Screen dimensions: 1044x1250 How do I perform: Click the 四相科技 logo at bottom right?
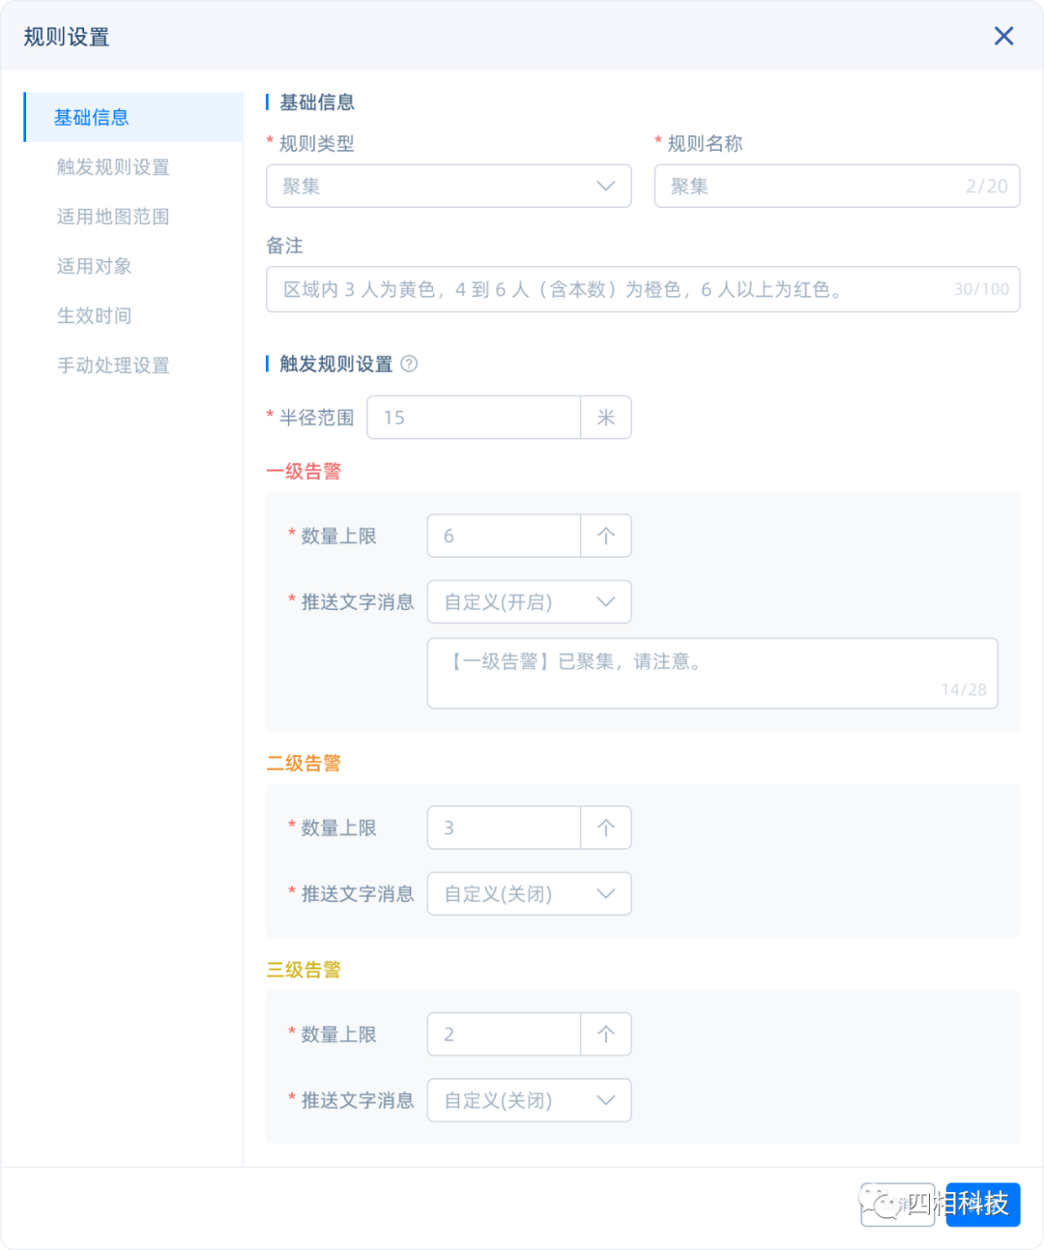click(x=982, y=1205)
